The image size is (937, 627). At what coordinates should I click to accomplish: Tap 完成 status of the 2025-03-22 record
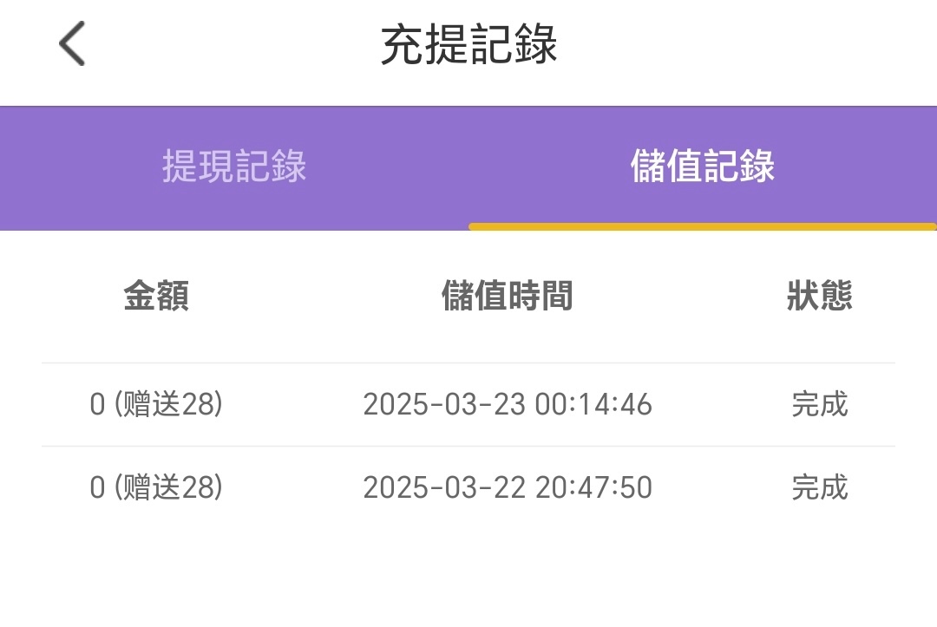[819, 487]
